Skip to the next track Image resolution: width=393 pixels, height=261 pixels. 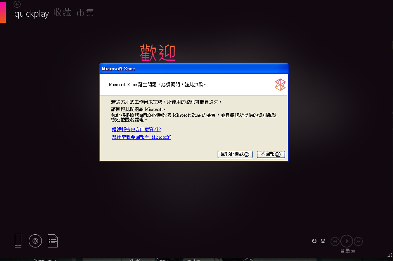(358, 241)
